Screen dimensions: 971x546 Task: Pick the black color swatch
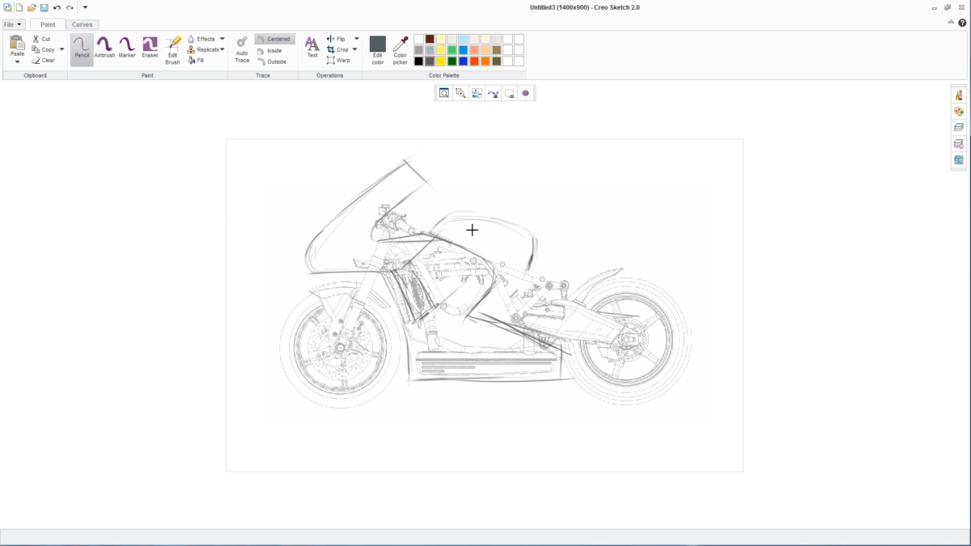pos(418,61)
